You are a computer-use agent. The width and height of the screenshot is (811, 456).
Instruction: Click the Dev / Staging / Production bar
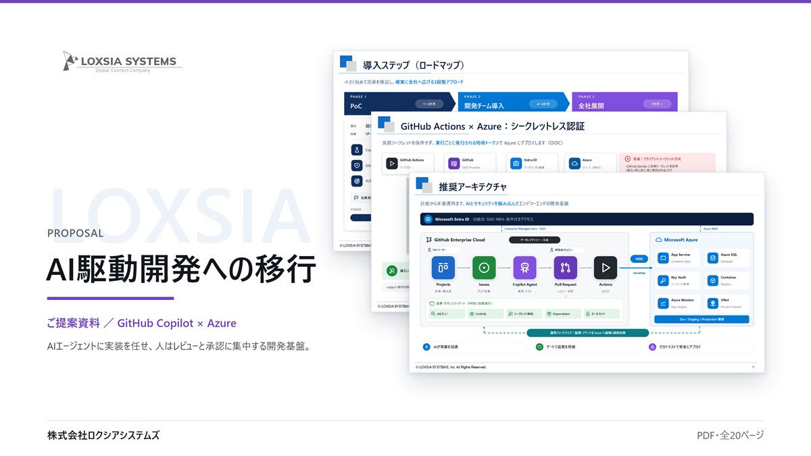pyautogui.click(x=702, y=319)
